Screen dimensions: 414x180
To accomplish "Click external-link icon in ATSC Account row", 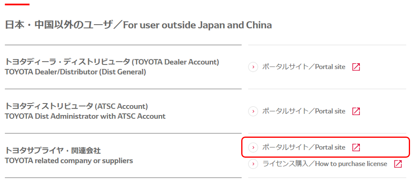I will (356, 112).
